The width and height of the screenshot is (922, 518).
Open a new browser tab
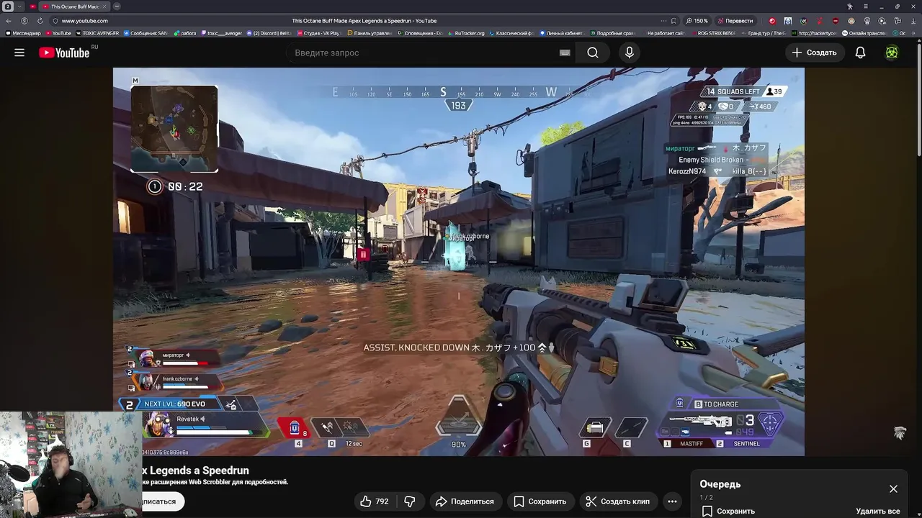[x=117, y=6]
